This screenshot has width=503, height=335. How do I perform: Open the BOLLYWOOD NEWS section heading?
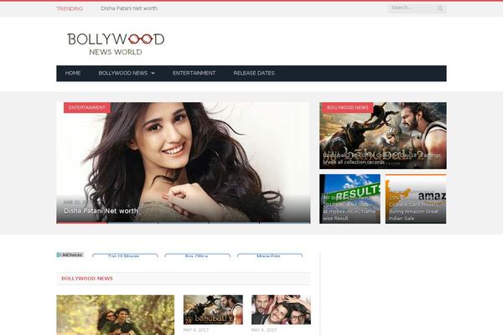click(87, 279)
